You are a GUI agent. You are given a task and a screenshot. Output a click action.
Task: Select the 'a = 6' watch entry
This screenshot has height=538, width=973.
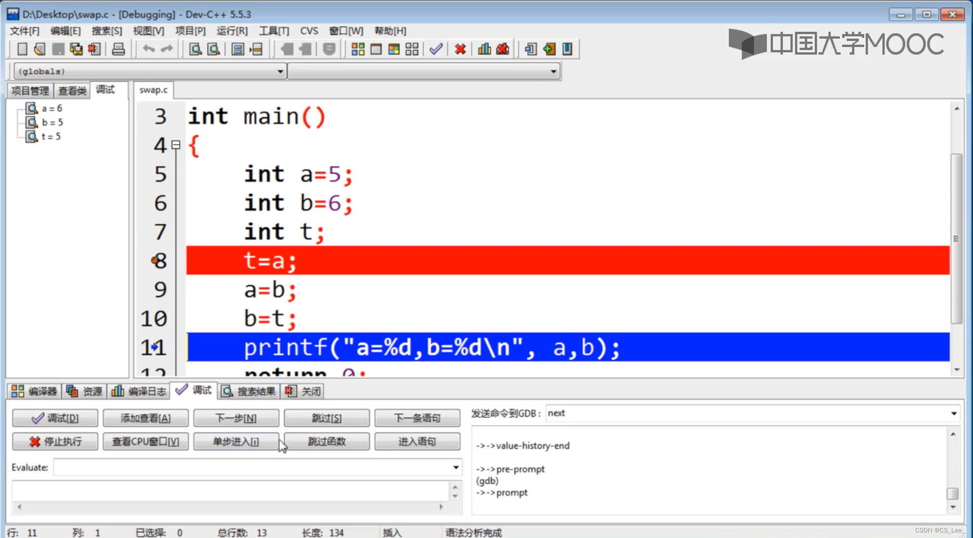(x=52, y=108)
